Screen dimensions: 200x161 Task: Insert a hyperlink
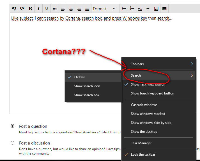pos(148,9)
